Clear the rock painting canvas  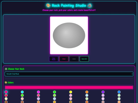tap(64, 59)
